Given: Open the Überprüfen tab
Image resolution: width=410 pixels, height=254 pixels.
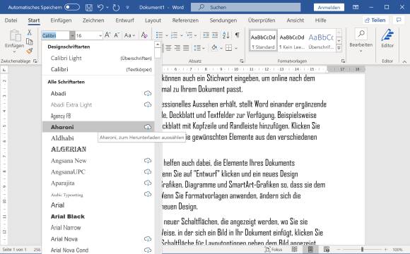Looking at the screenshot, I should click(x=262, y=20).
